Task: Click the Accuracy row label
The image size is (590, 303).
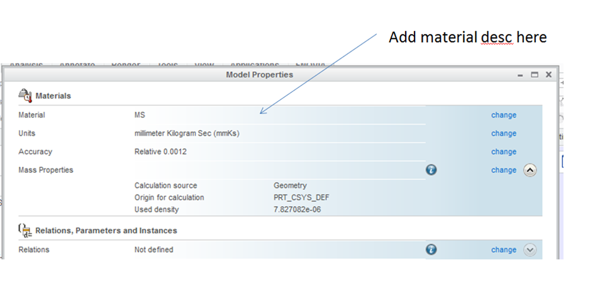Action: point(35,152)
